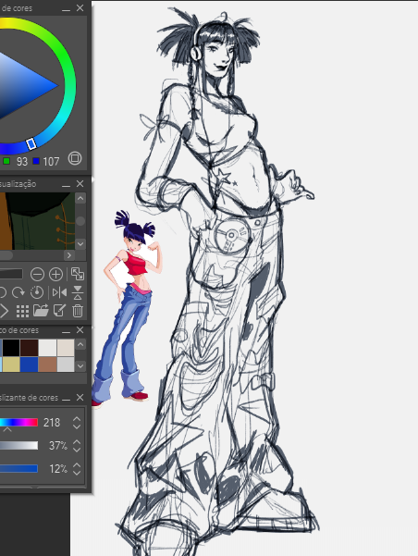Screen dimensions: 418x556
Task: Flip sub view image horizontally
Action: point(59,292)
